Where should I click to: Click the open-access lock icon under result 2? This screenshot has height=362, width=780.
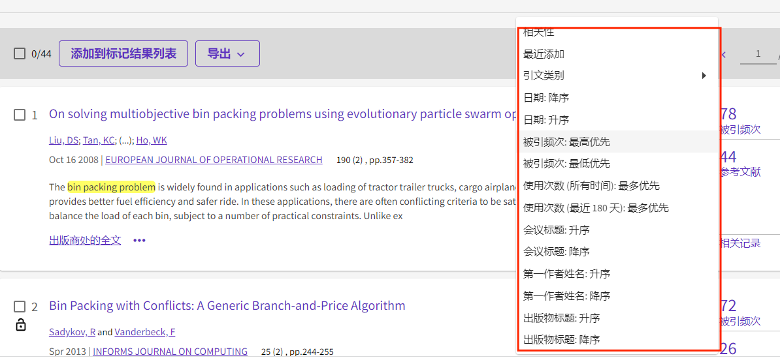click(x=20, y=325)
